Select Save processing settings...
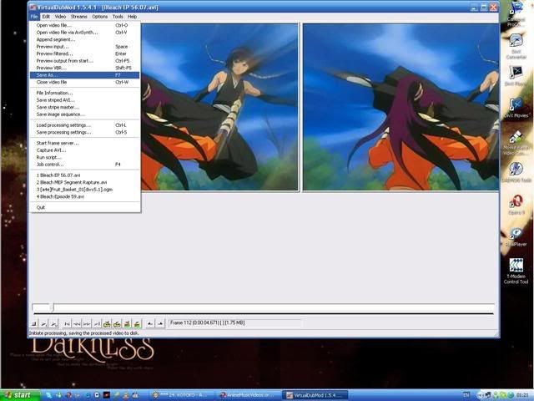Image resolution: width=534 pixels, height=401 pixels. (x=85, y=132)
